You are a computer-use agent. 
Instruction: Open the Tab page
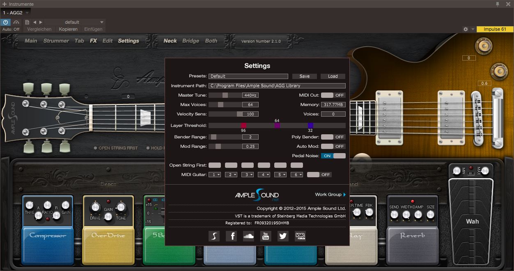[79, 41]
